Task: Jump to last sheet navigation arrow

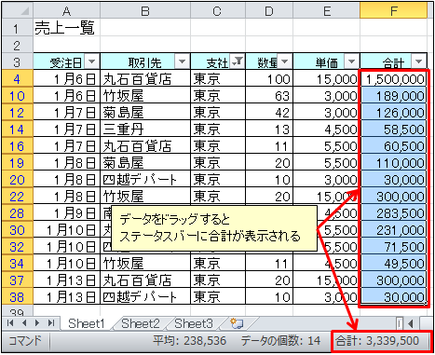Action: coord(51,323)
